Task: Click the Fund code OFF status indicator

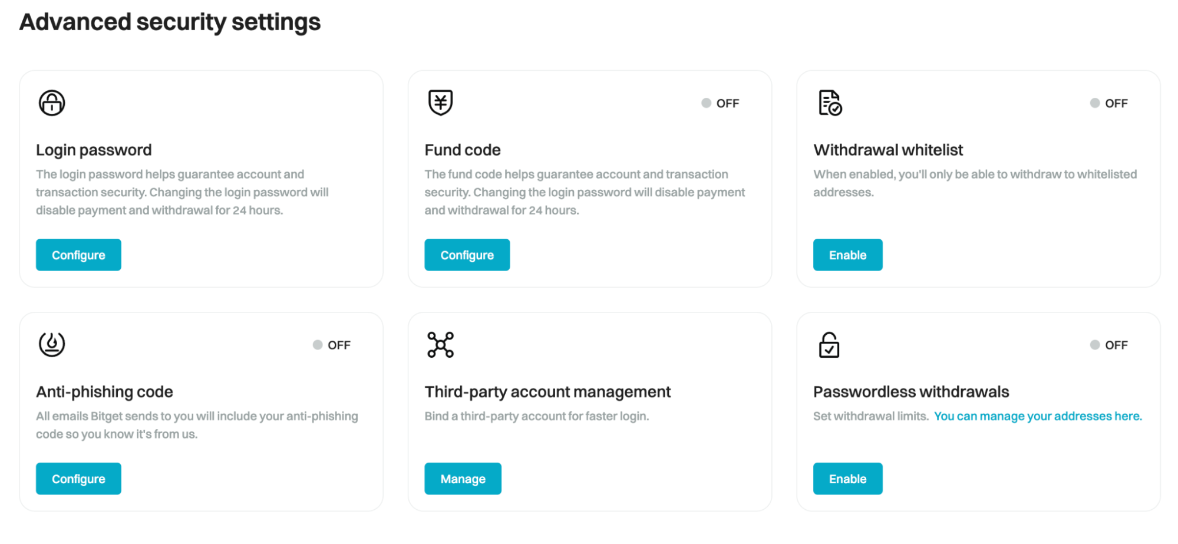Action: (x=720, y=103)
